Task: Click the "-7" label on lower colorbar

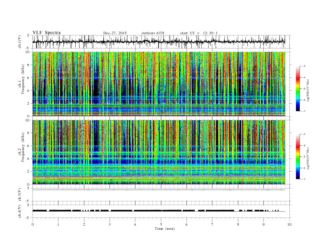Action: pyautogui.click(x=304, y=179)
